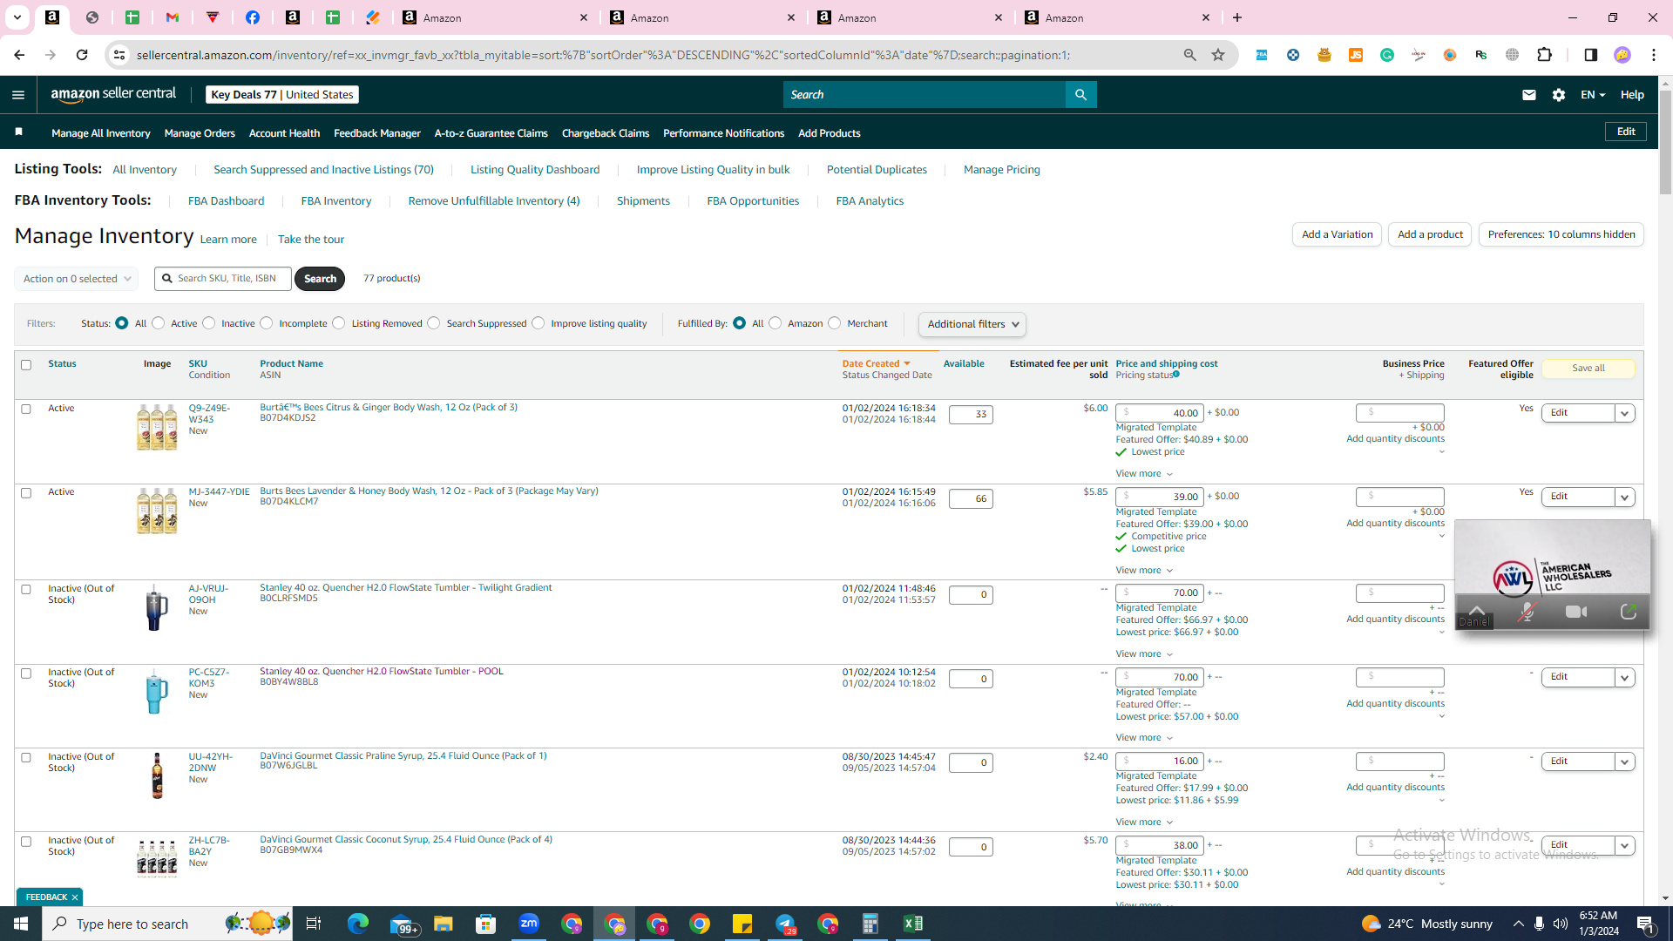
Task: Check the Burt's Bees Citrus & Ginger row checkbox
Action: tap(26, 409)
